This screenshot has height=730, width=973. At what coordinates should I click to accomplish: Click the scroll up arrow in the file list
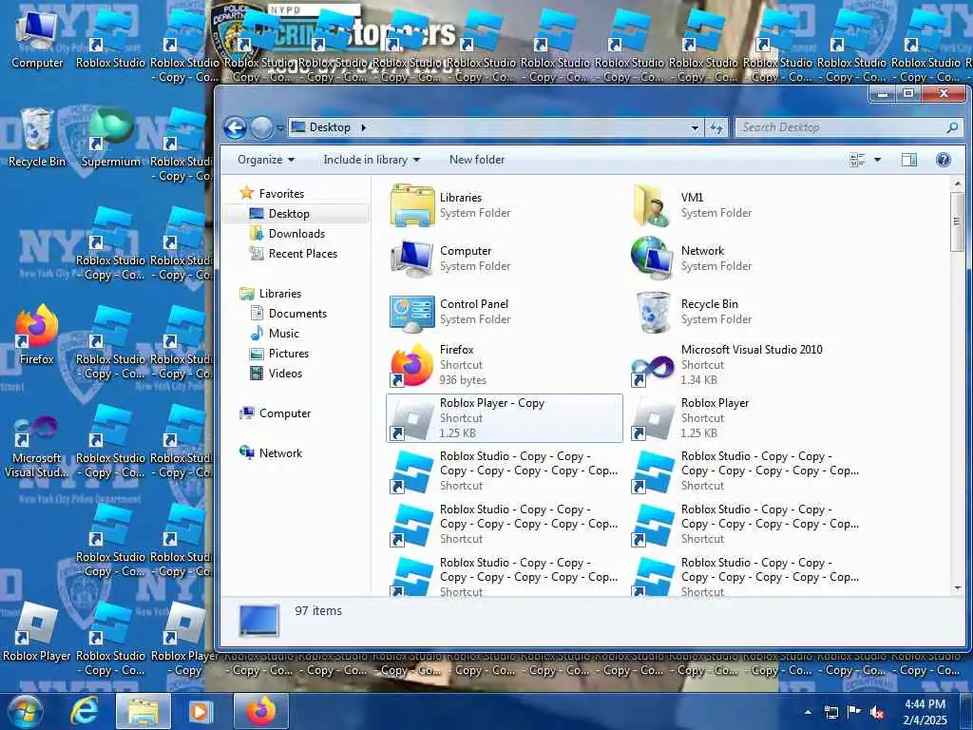point(957,184)
